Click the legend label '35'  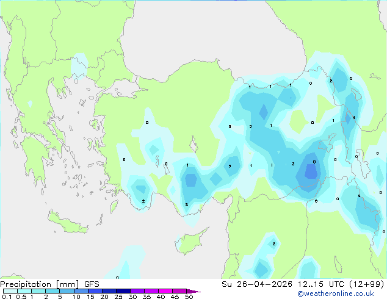146,297
